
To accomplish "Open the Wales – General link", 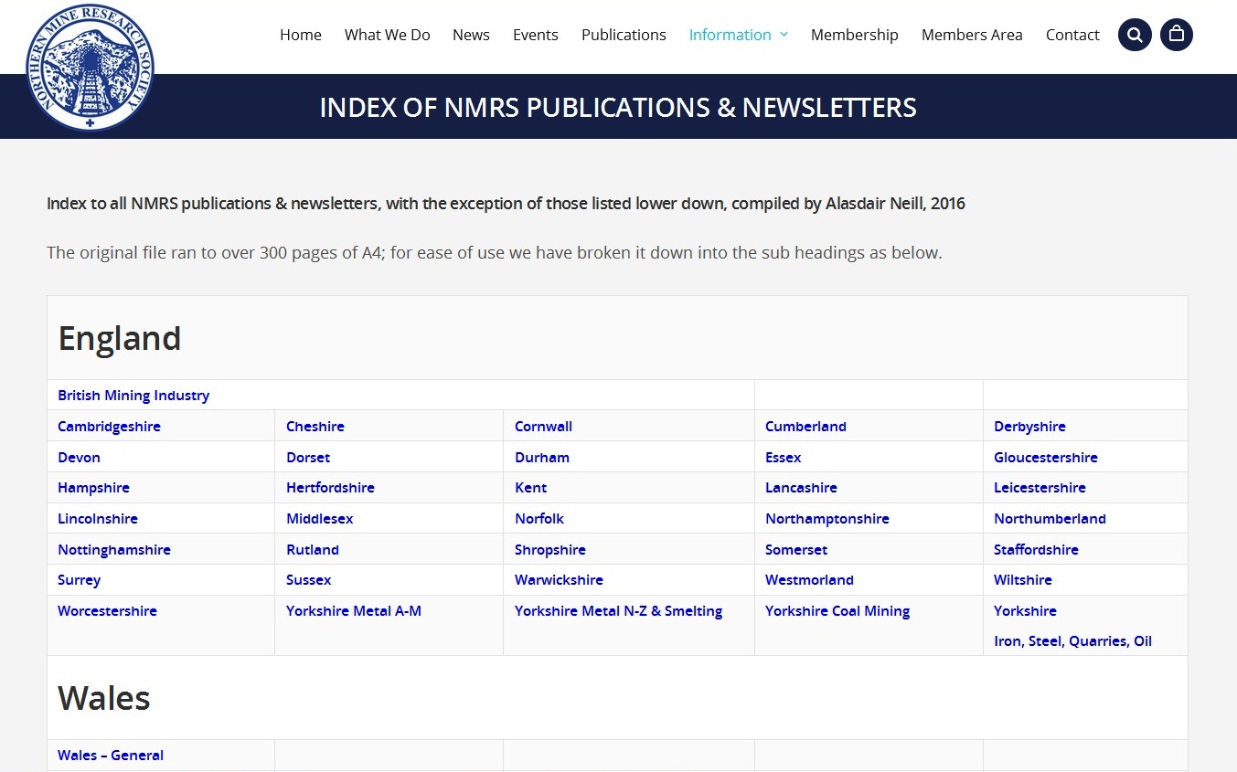I will [x=111, y=756].
